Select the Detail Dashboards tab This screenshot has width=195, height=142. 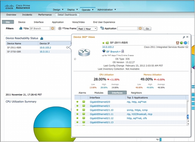(x=67, y=15)
